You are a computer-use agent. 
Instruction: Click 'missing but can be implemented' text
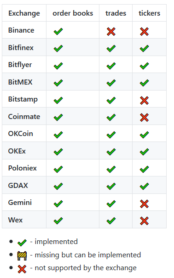[x=88, y=255]
